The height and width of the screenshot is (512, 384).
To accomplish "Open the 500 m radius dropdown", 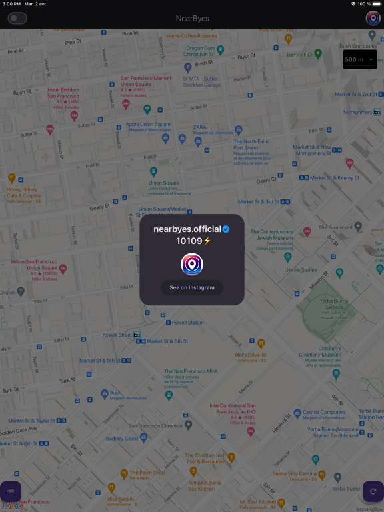I will 360,59.
